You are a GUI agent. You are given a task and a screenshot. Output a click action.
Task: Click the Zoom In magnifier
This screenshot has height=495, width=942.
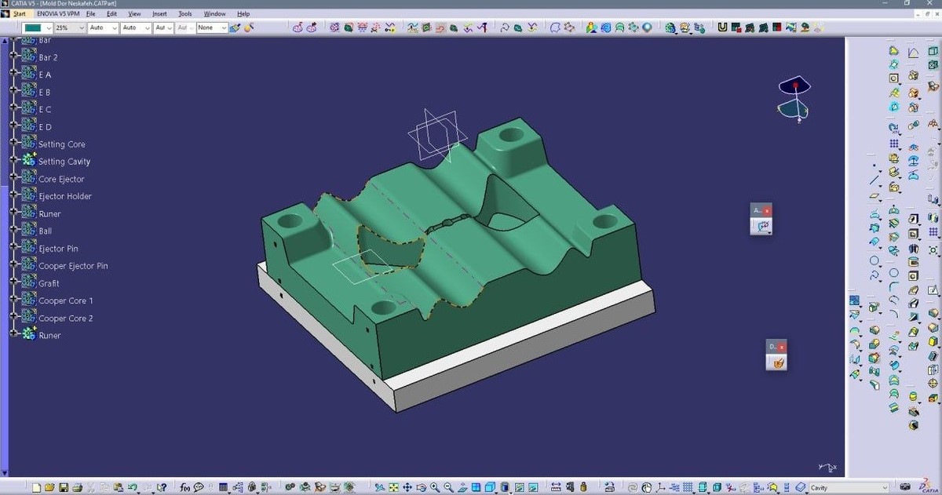click(x=434, y=487)
